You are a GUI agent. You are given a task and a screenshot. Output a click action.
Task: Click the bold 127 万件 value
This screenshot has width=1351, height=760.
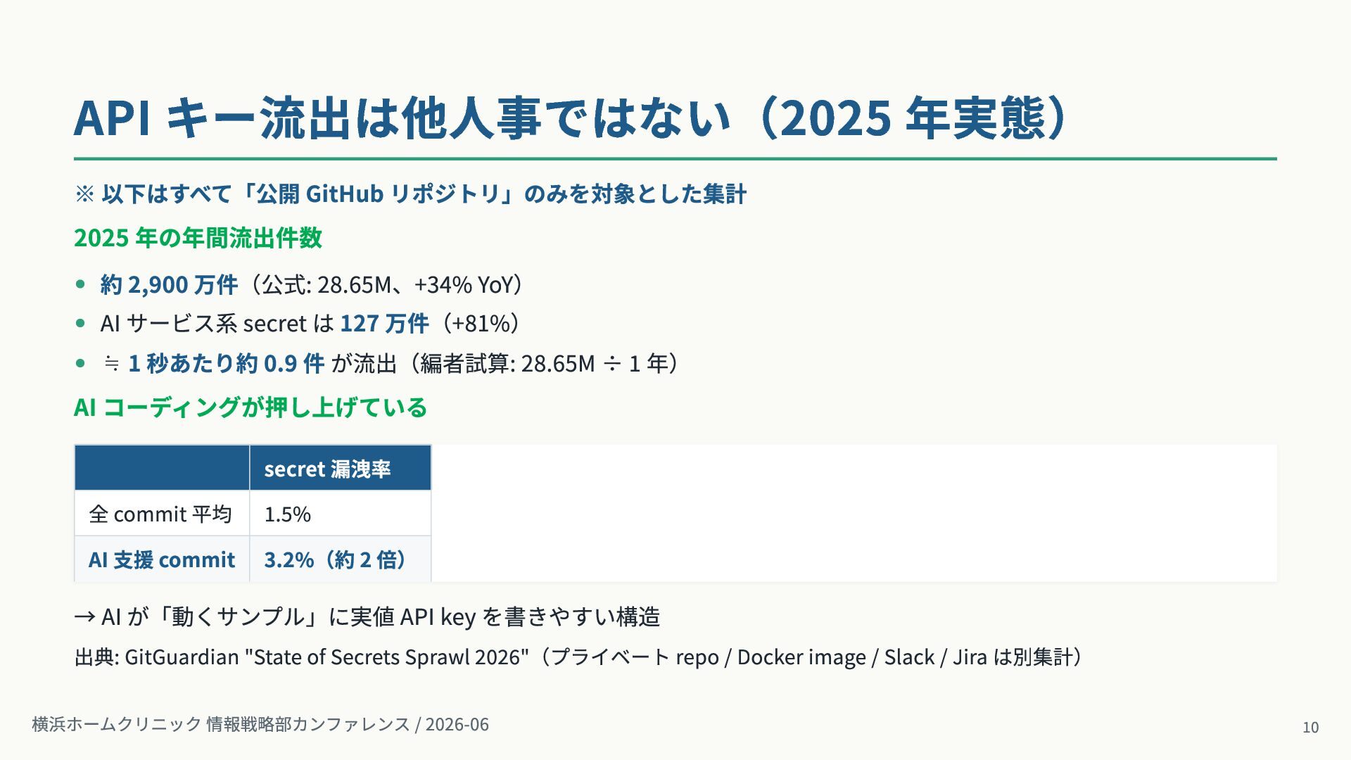[x=384, y=323]
